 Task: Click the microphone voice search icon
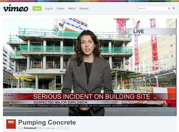169,8
